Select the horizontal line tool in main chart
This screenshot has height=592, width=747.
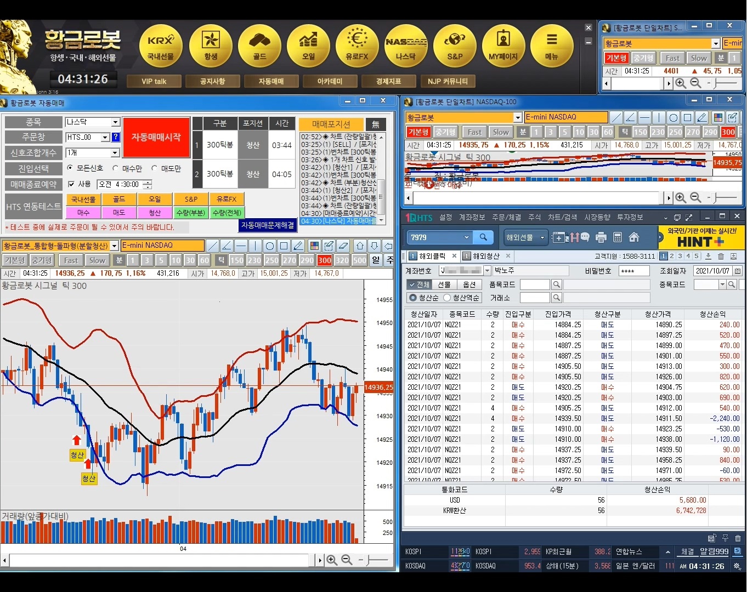coord(241,246)
